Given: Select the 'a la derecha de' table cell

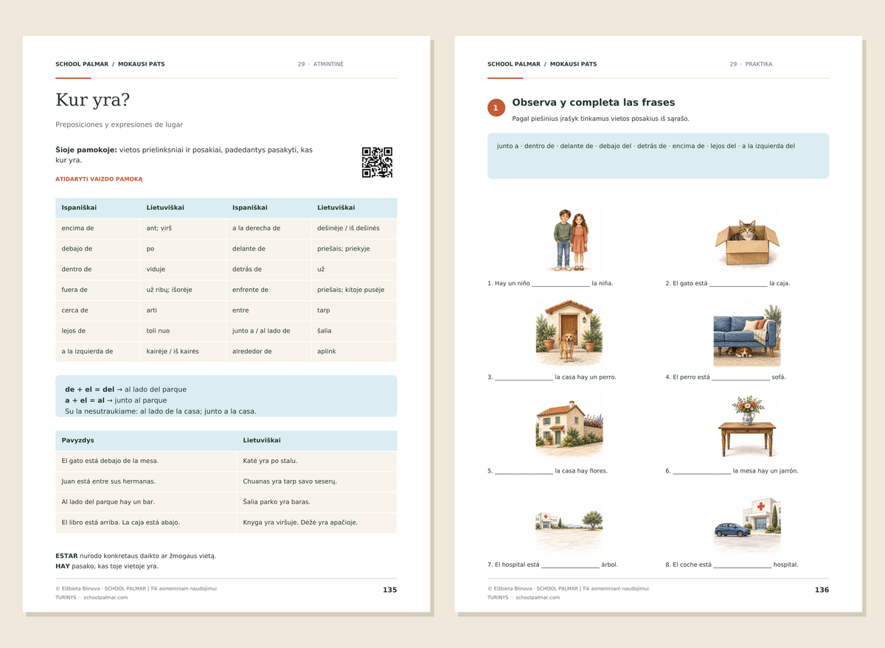Looking at the screenshot, I should point(268,229).
